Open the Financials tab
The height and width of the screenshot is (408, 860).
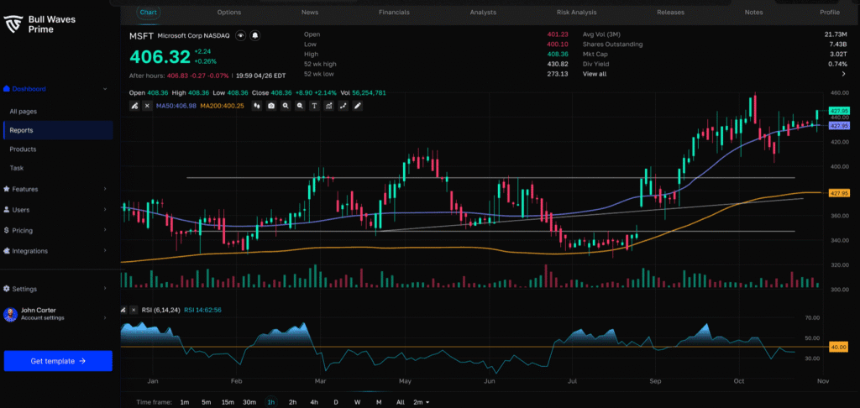(394, 12)
